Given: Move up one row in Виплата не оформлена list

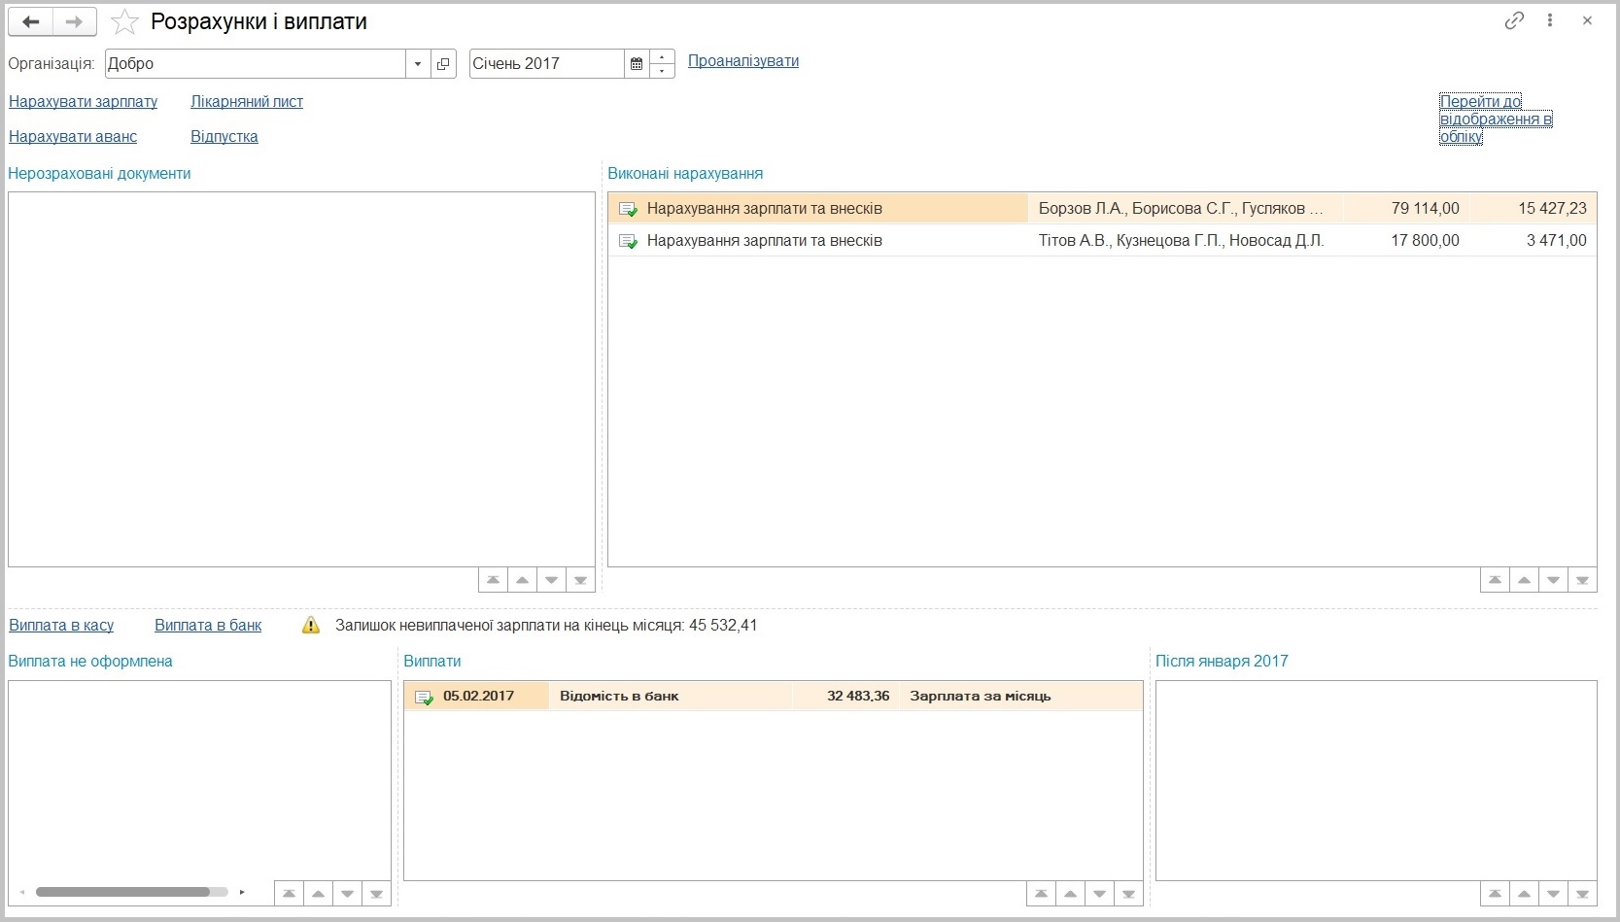Looking at the screenshot, I should [x=318, y=894].
